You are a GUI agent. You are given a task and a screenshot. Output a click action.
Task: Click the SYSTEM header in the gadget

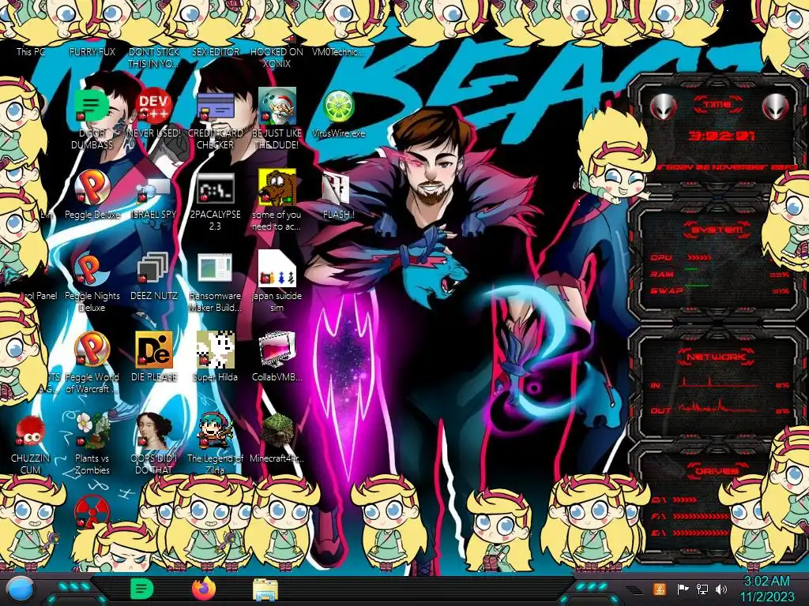pos(717,230)
